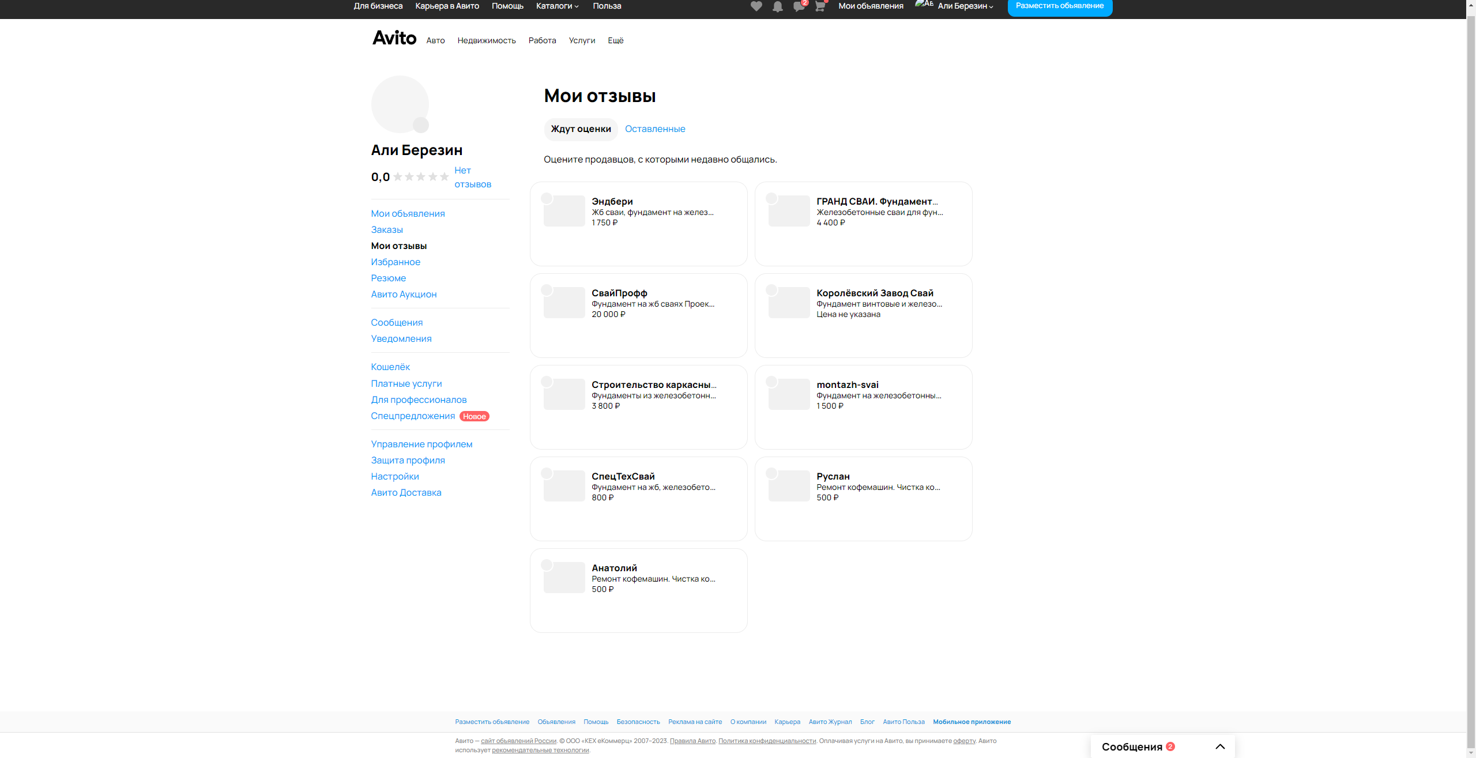
Task: Click the Avito logo
Action: click(x=394, y=38)
